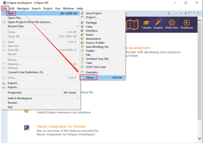Screen dimensions: 203x144
Task: Reduce font size in Welcome toolbar
Action: [x=181, y=13]
